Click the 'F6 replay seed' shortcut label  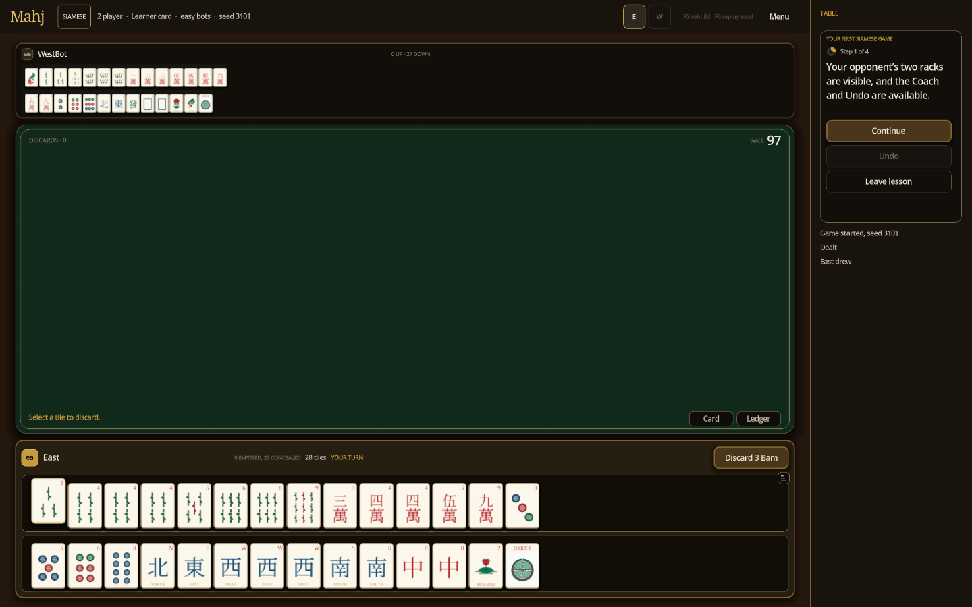[734, 17]
